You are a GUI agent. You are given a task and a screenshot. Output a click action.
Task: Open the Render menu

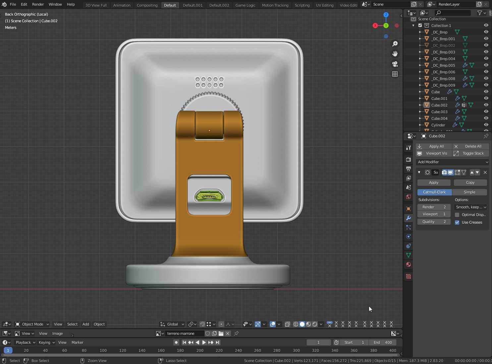click(38, 4)
